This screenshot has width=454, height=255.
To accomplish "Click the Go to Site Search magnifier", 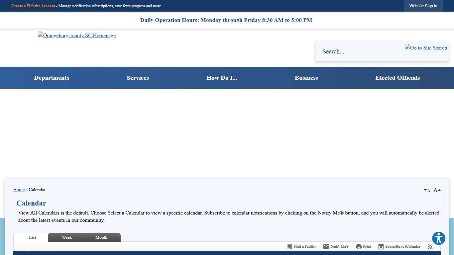I will coord(426,48).
